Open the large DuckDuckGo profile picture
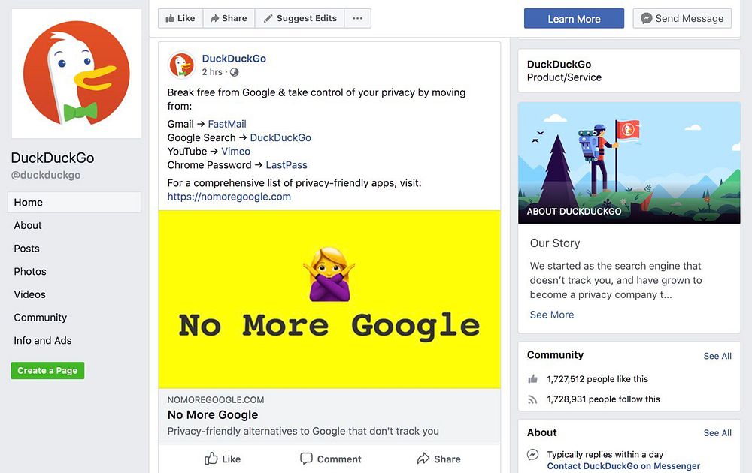 (x=76, y=73)
